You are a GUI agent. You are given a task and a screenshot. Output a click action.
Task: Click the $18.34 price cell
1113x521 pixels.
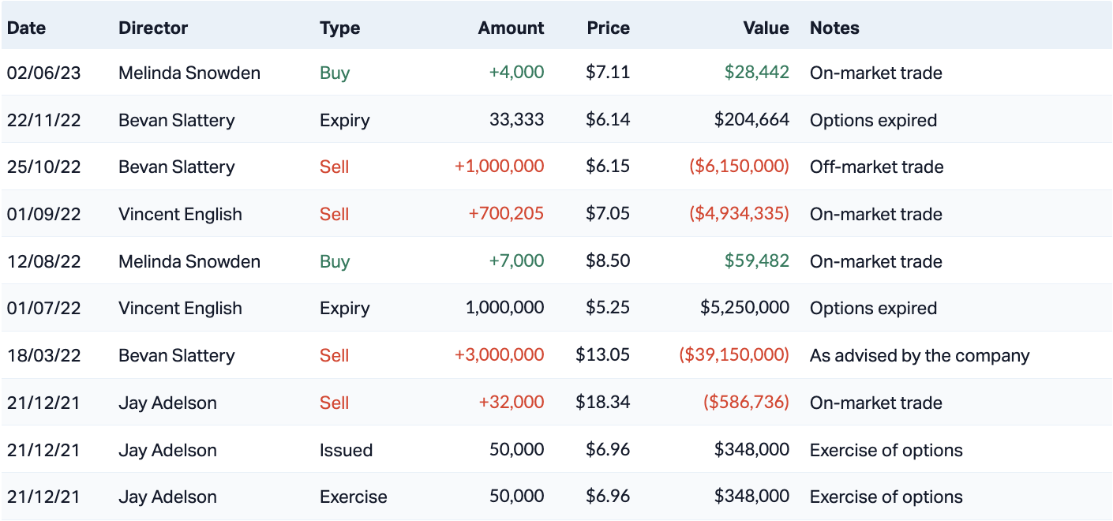click(602, 403)
